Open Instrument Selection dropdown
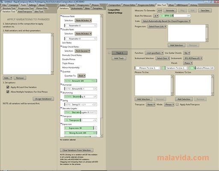The image size is (219, 171). pyautogui.click(x=163, y=58)
